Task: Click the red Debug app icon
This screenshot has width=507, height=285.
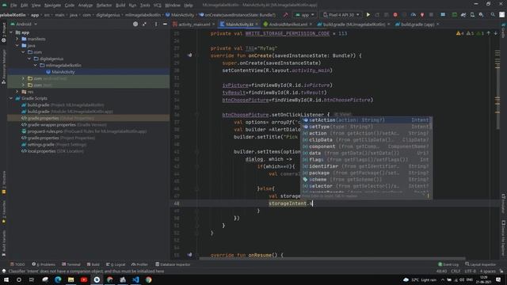Action: (x=395, y=15)
